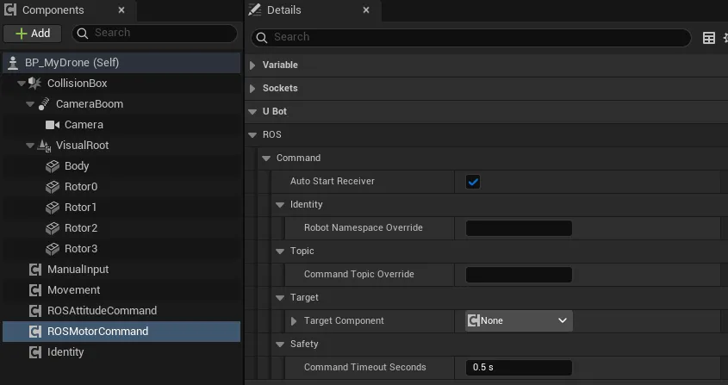This screenshot has width=728, height=385.
Task: Click the CameraBoom spring arm icon
Action: [44, 104]
